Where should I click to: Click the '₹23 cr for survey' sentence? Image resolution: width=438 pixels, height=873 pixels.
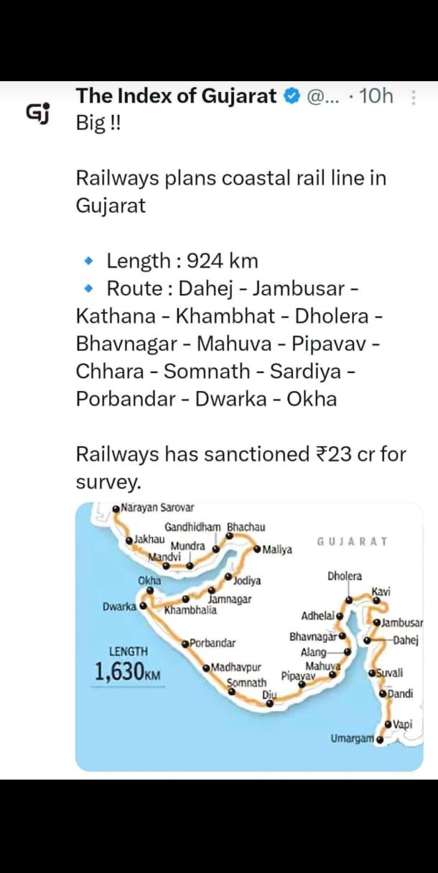coord(241,467)
